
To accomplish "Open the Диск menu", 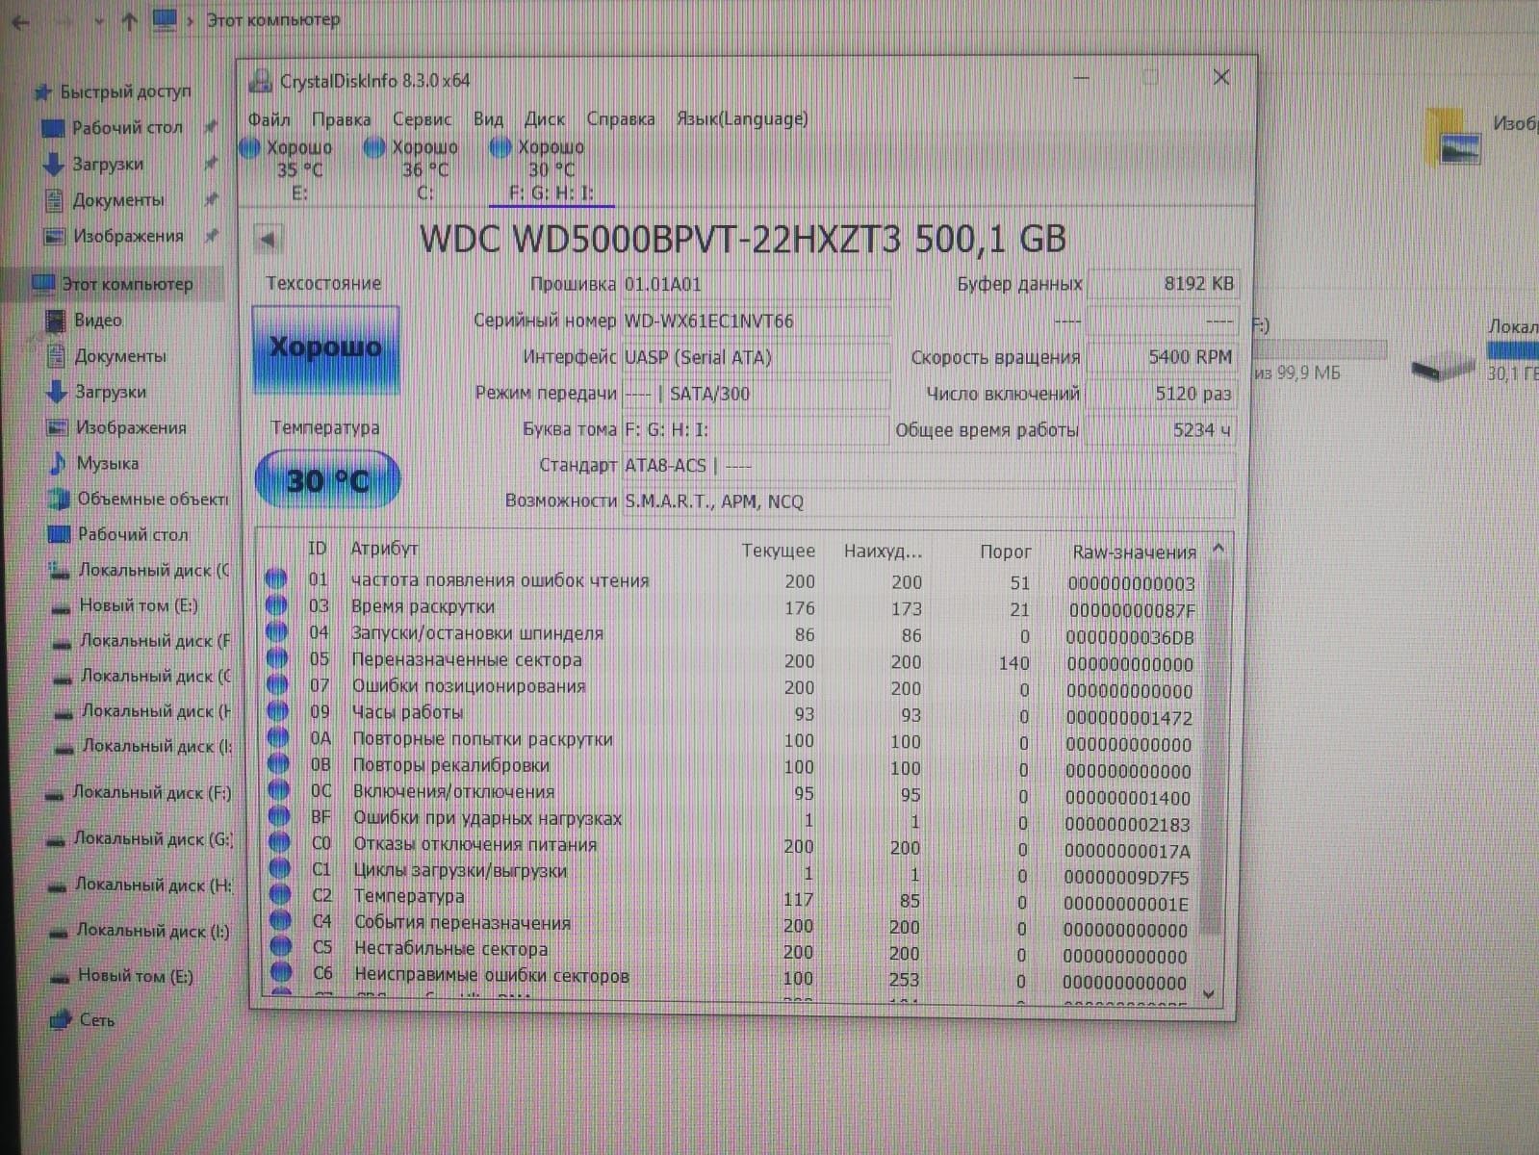I will click(x=545, y=119).
